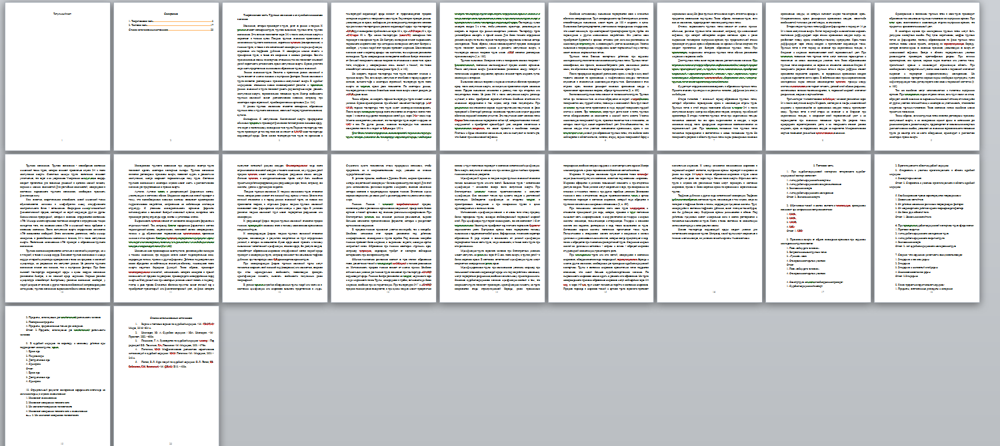Click the 'Содержание' heading on page 2

(171, 14)
